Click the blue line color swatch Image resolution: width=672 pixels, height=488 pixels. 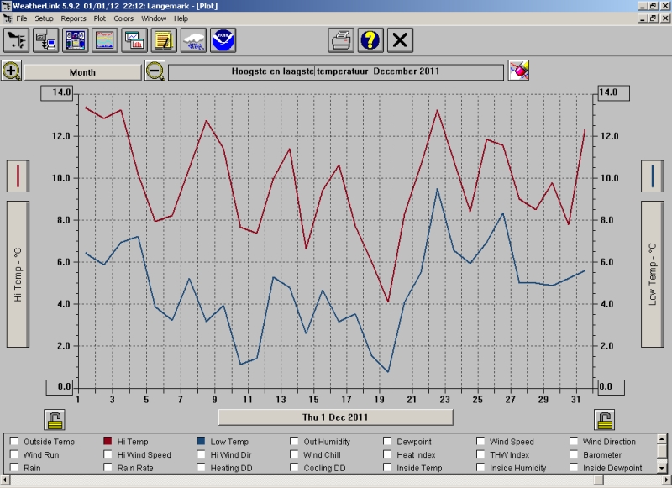click(x=653, y=176)
